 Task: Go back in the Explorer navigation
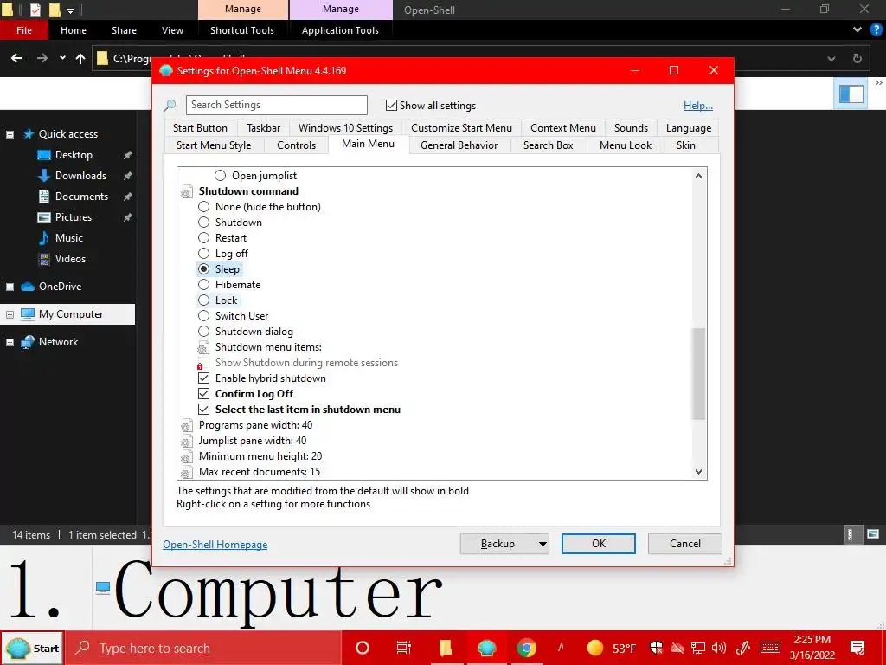(x=16, y=58)
